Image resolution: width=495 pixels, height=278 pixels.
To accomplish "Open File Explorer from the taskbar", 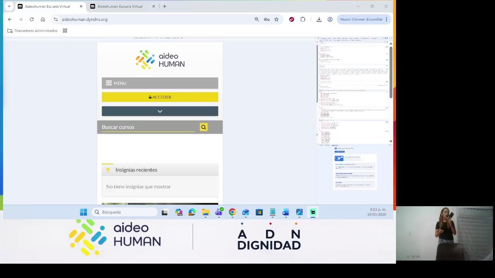I will pos(205,212).
